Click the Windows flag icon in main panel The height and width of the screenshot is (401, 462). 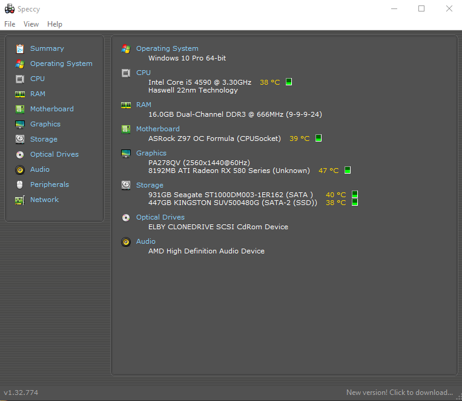click(126, 48)
